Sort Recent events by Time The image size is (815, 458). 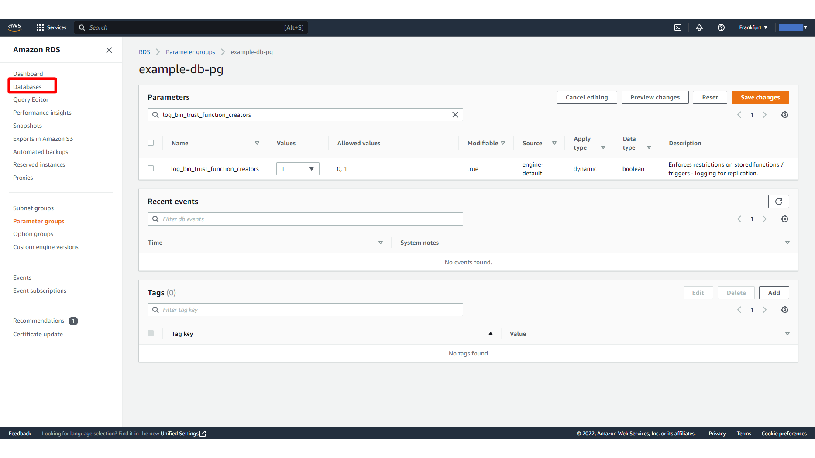point(381,243)
